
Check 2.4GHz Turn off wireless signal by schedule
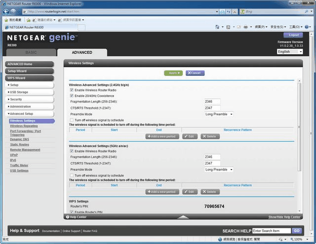click(x=72, y=120)
